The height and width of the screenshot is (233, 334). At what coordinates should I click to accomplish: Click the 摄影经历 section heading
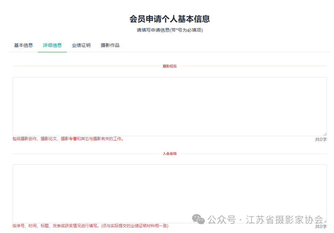click(x=169, y=66)
